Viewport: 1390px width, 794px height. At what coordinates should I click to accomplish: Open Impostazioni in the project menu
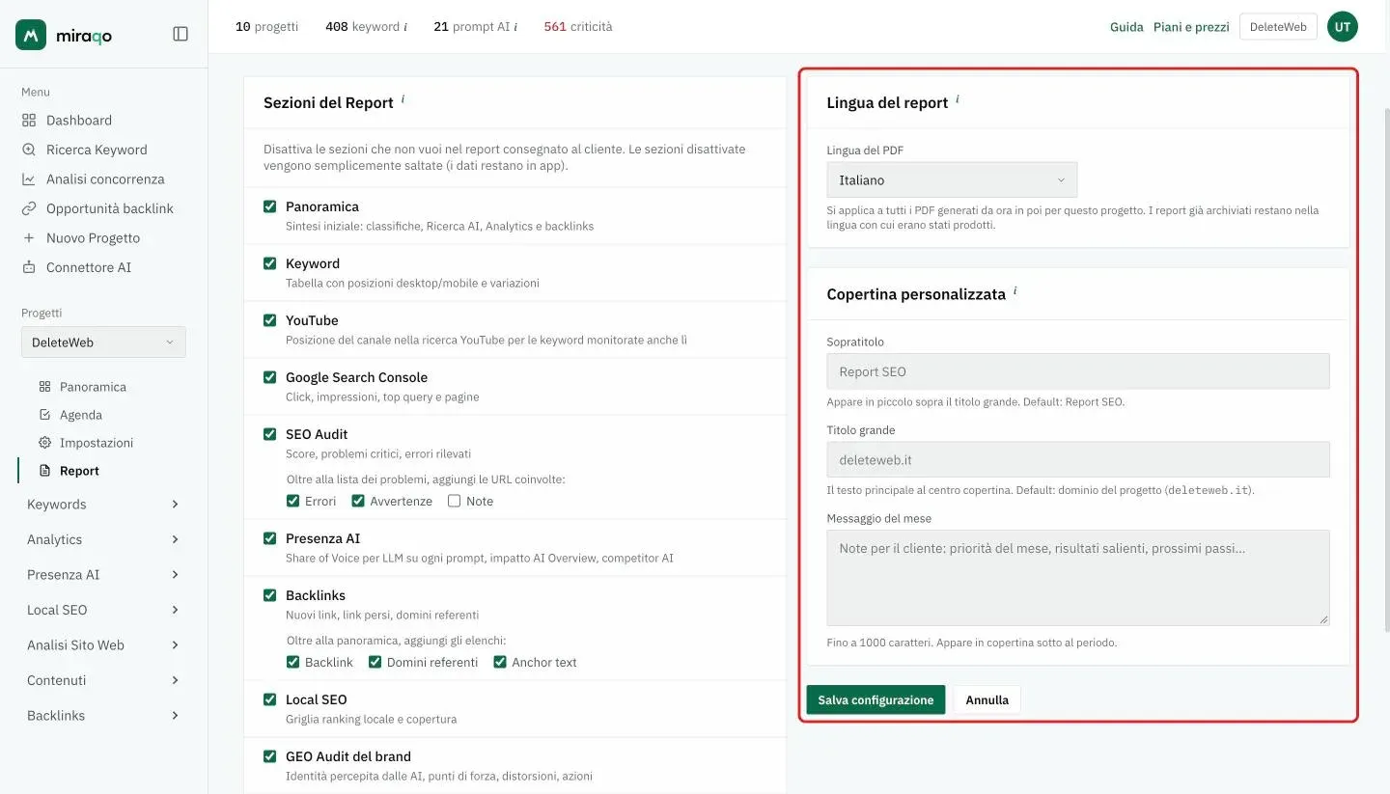[97, 443]
